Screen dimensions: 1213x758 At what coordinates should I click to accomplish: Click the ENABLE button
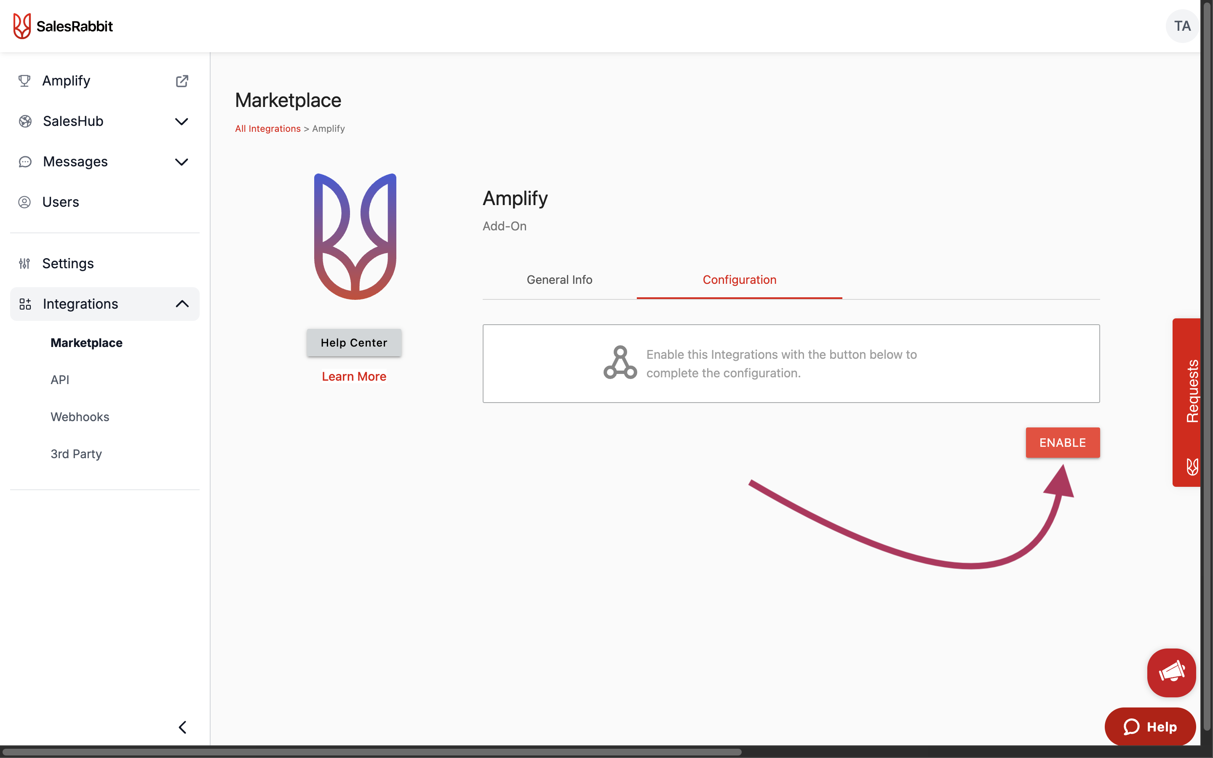[1063, 443]
